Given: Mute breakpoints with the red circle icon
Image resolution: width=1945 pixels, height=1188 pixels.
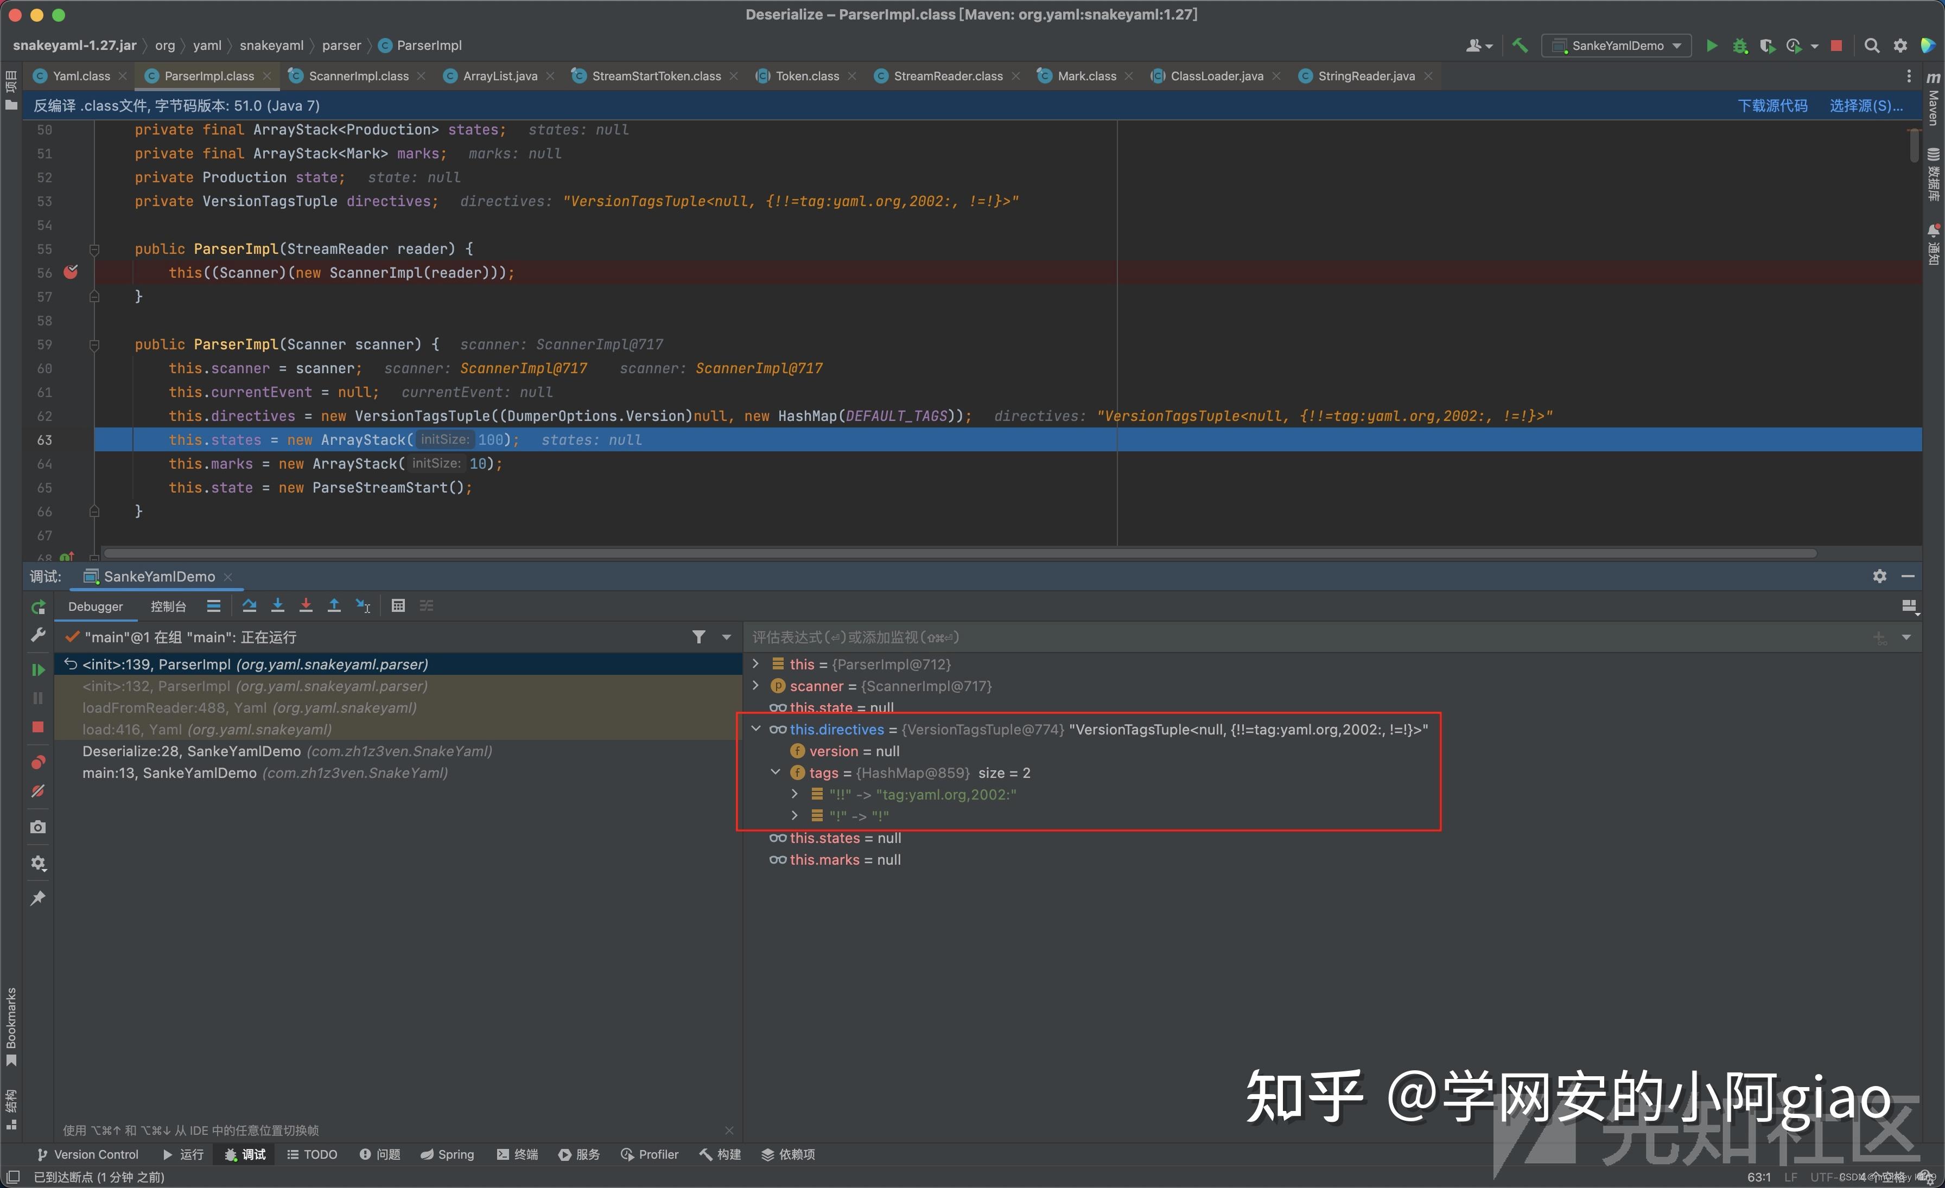Looking at the screenshot, I should pos(38,790).
